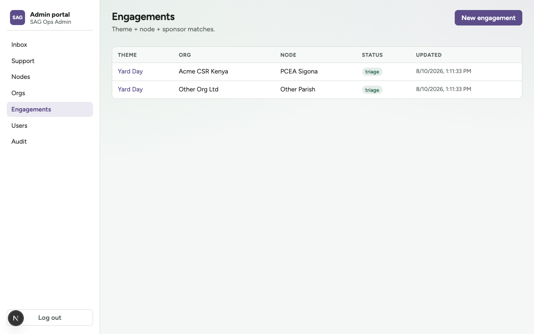Viewport: 534px width, 334px height.
Task: Select the Other Parish node cell
Action: [298, 89]
